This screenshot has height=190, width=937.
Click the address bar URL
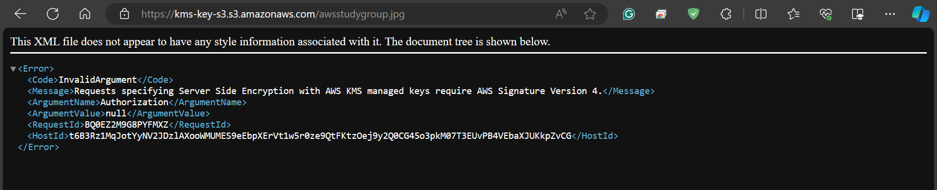point(273,14)
